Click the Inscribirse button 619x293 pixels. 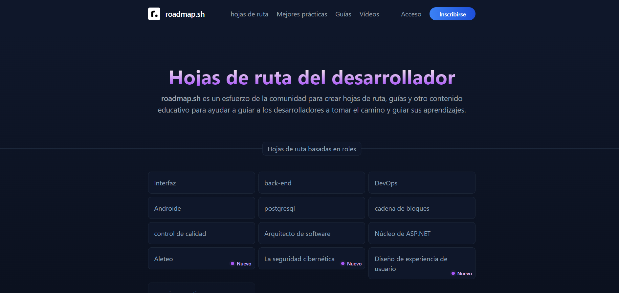click(x=452, y=14)
